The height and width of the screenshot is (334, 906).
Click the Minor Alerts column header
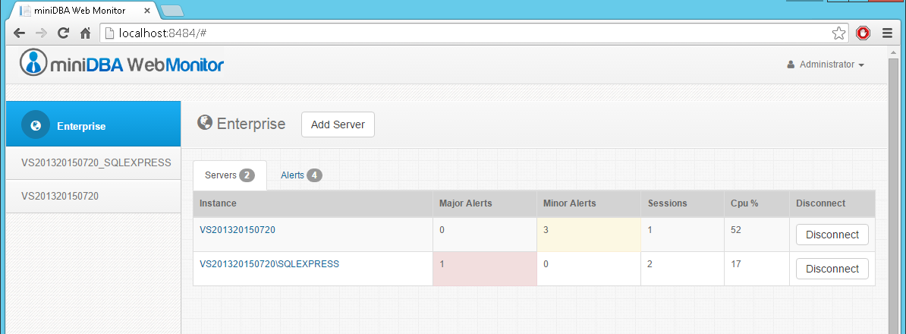point(589,203)
